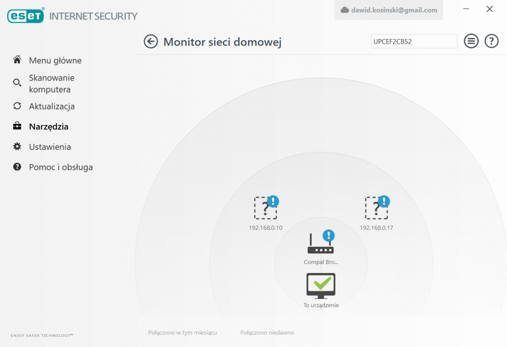Open help via question mark icon
507x347 pixels.
(x=491, y=42)
